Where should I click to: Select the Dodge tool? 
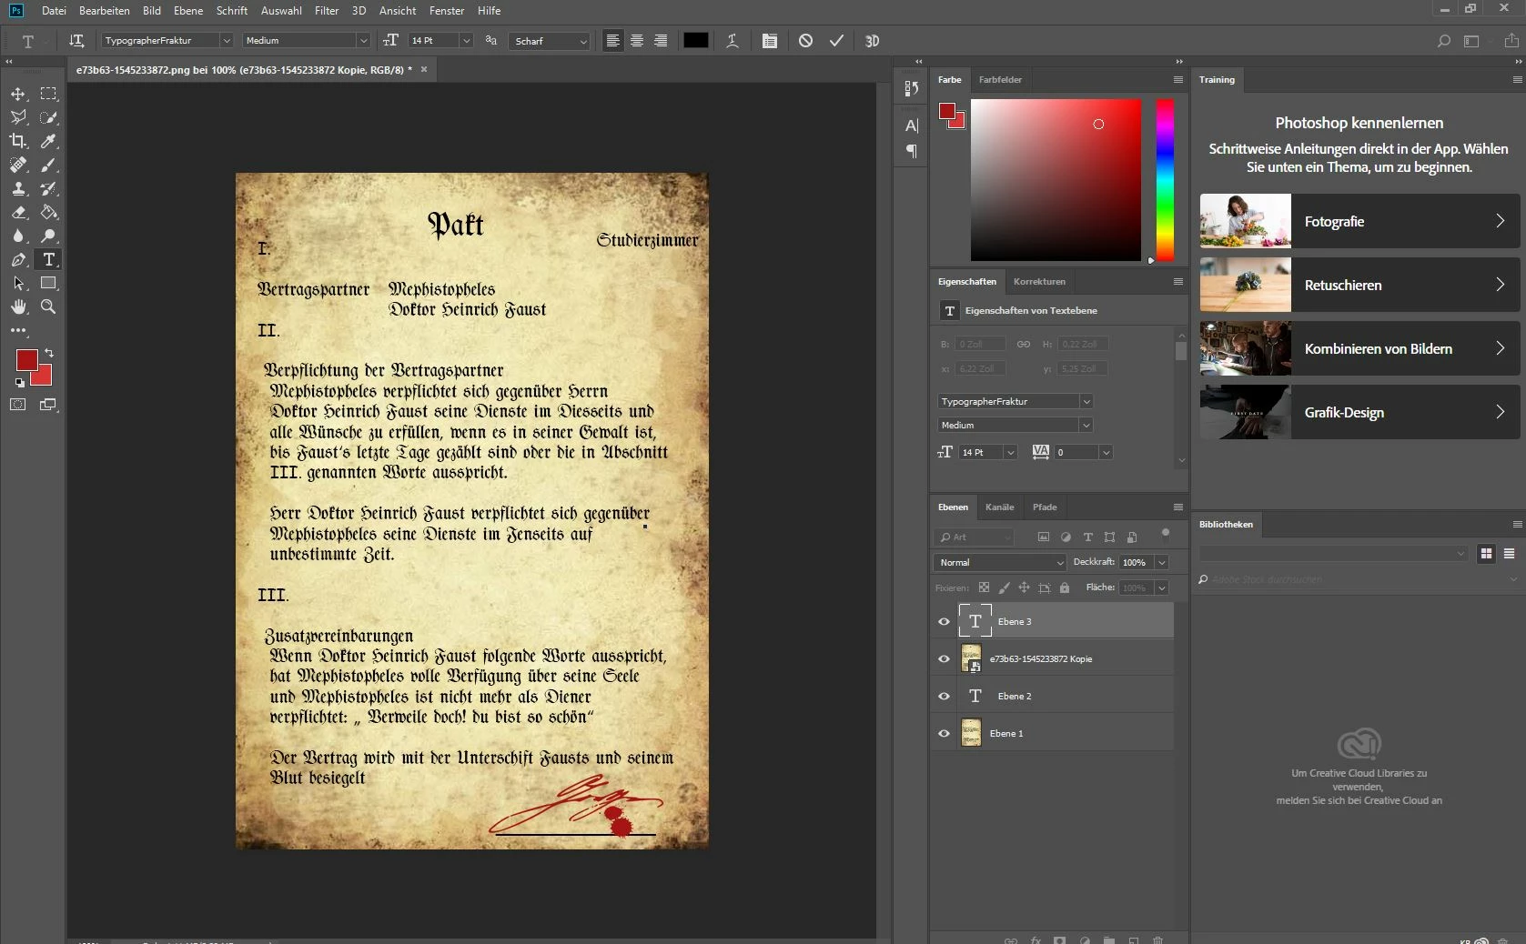[48, 236]
